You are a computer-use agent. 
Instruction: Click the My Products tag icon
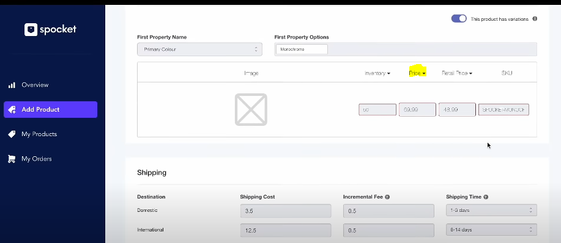point(12,134)
